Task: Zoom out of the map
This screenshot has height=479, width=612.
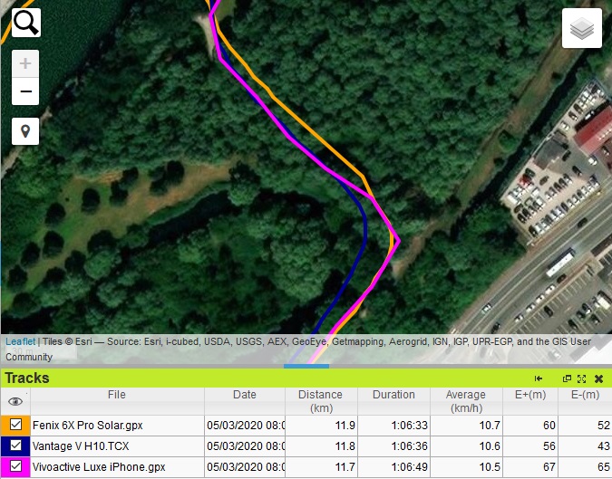Action: tap(25, 91)
